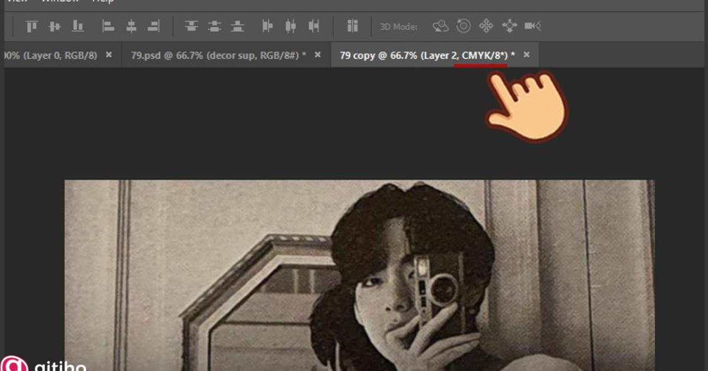This screenshot has width=708, height=371.
Task: Select the Distribute vertical centers icon
Action: click(214, 26)
